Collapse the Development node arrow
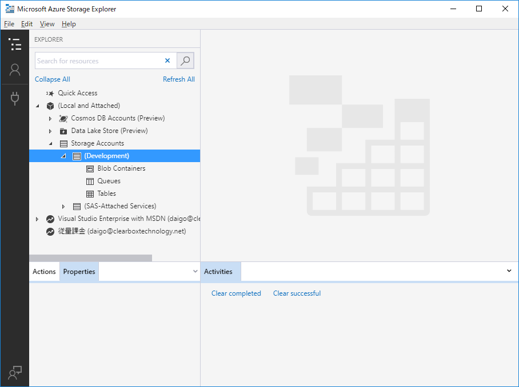Viewport: 519px width, 387px height. [x=63, y=156]
